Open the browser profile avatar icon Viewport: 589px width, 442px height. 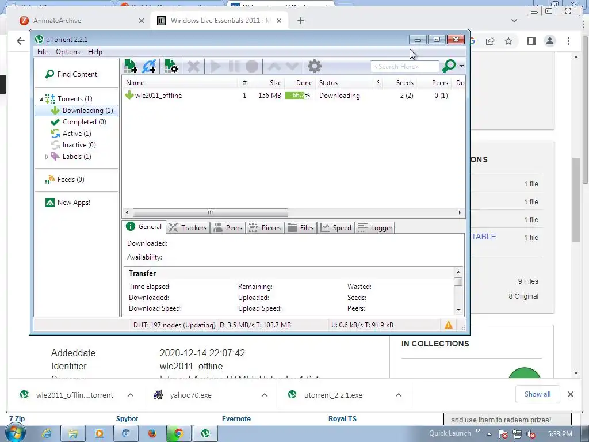point(550,41)
